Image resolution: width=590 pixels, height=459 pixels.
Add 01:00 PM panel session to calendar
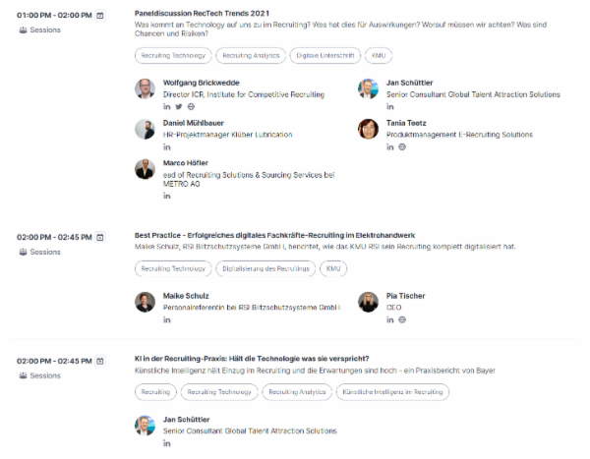click(100, 16)
